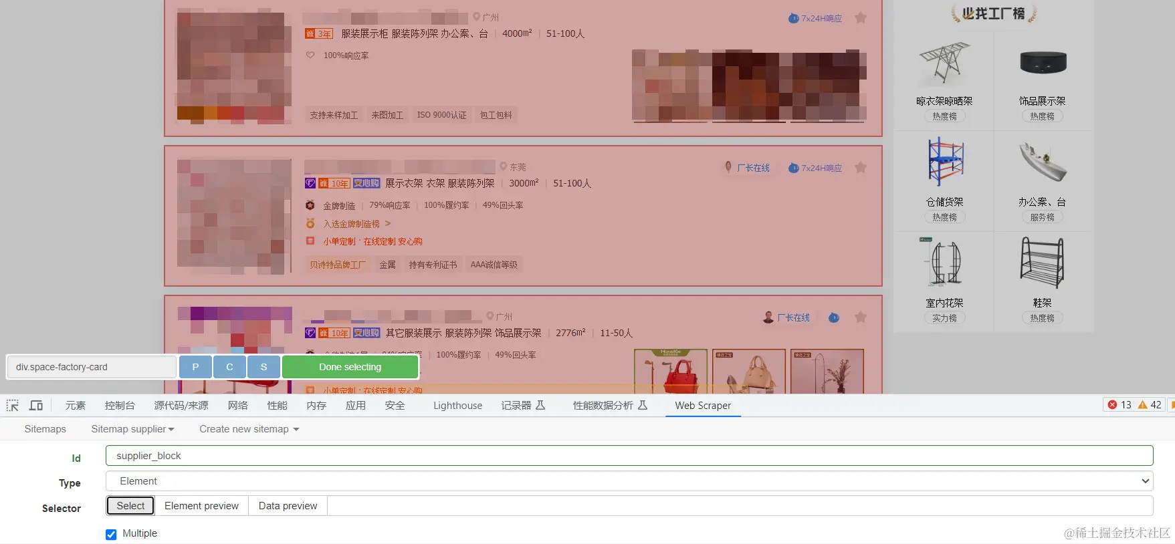Click the 厂长在线 badge on the 2776m² card
This screenshot has height=544, width=1175.
(x=787, y=317)
